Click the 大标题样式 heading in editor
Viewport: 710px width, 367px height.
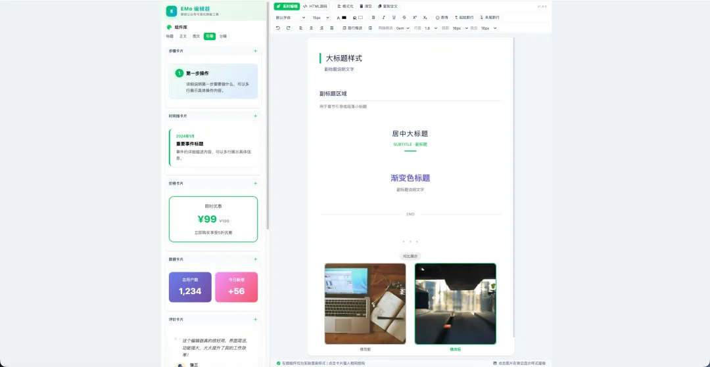(x=344, y=58)
